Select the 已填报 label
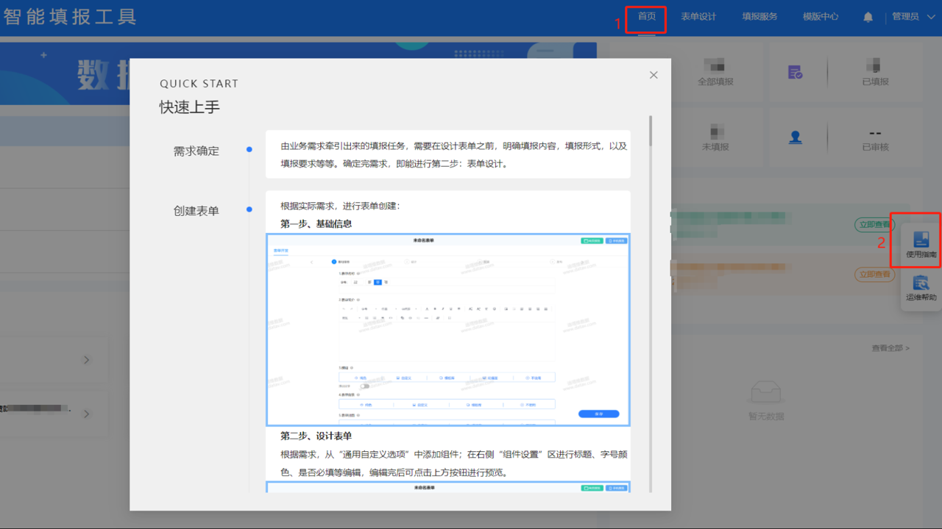The image size is (942, 529). (x=876, y=82)
